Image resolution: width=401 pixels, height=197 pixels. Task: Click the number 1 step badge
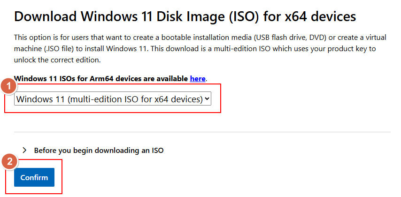click(x=8, y=87)
